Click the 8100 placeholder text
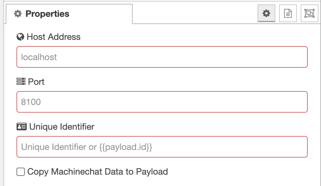This screenshot has width=321, height=186. (x=31, y=102)
